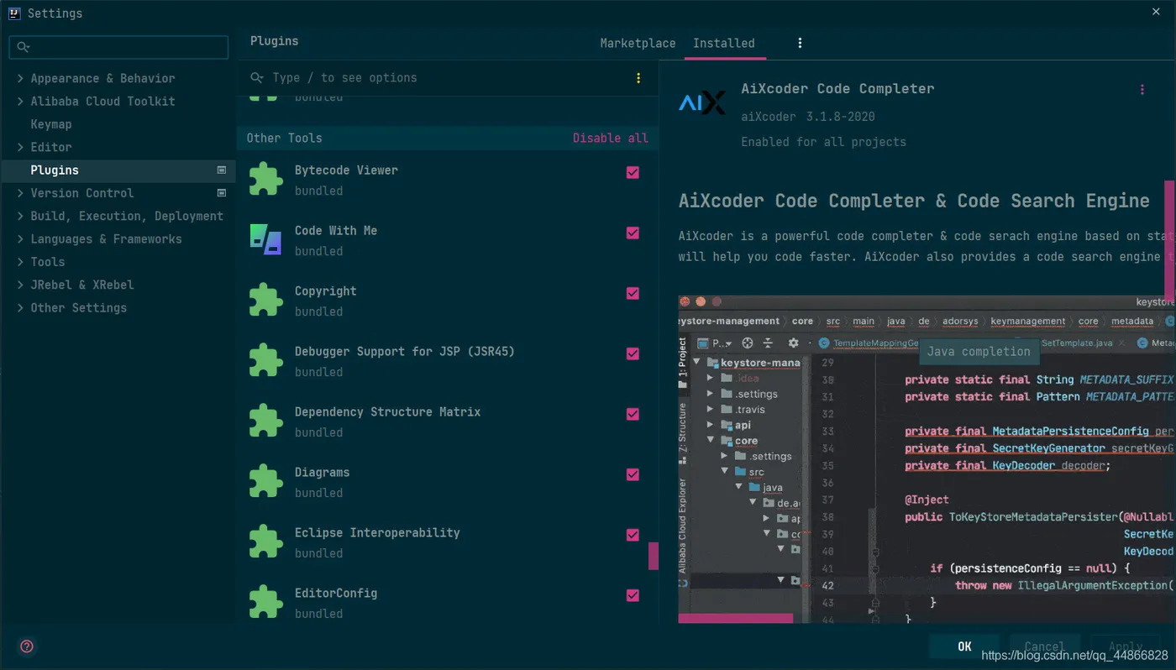Toggle the Eclipse Interoperability checkbox
Image resolution: width=1176 pixels, height=670 pixels.
point(633,535)
